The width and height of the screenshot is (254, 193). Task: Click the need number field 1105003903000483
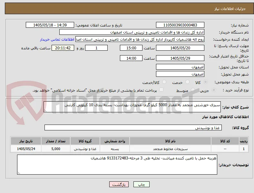point(180,25)
